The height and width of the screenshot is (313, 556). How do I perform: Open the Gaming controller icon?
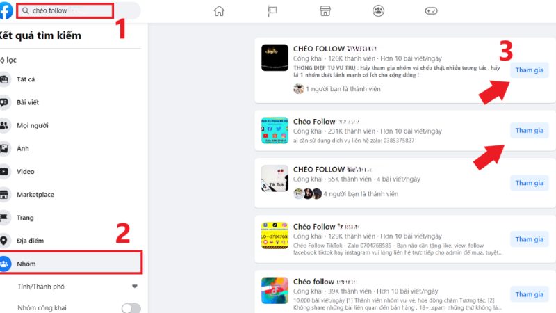(431, 11)
